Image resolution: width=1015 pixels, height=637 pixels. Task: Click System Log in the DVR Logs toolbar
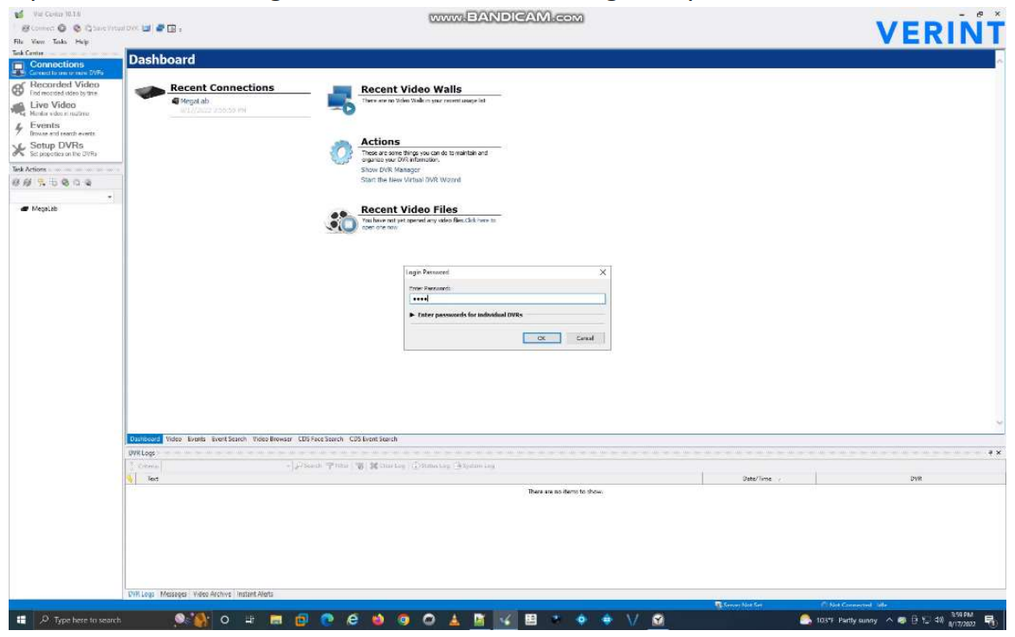pos(475,466)
